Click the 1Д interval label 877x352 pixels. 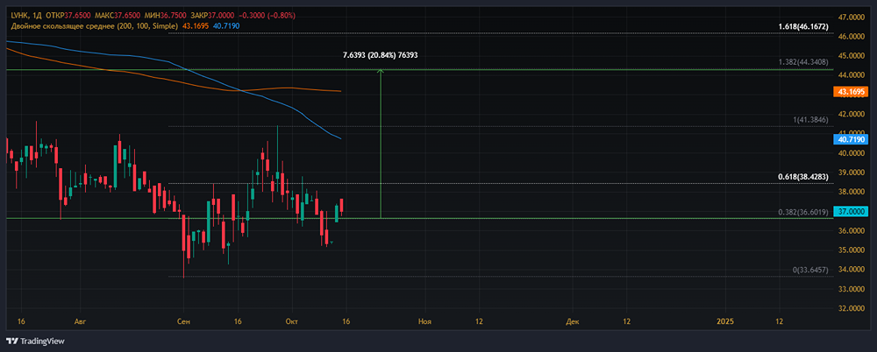point(36,16)
